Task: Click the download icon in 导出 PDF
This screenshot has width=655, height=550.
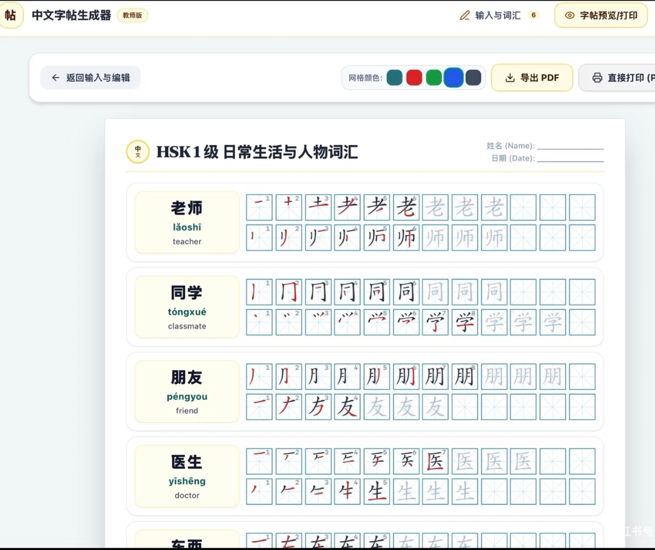Action: coord(510,78)
